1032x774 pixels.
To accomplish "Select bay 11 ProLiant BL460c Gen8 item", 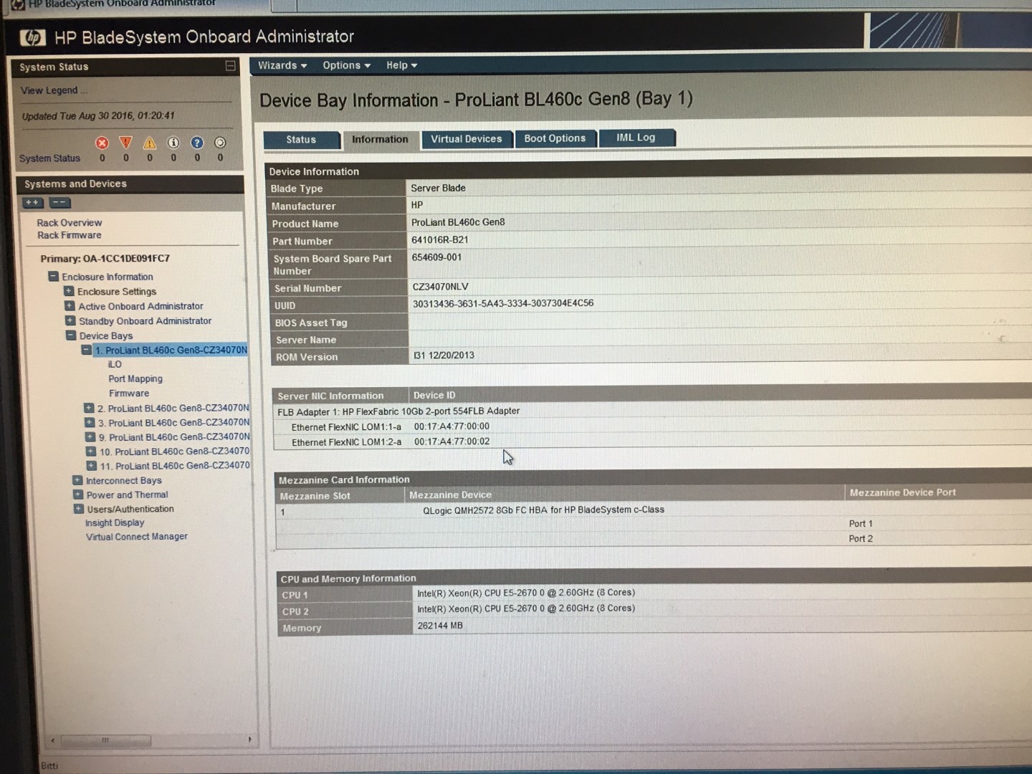I will [x=176, y=466].
